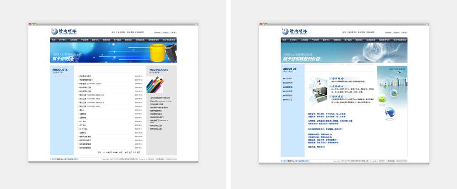Click the green zoom dot of the right window

coord(265,24)
